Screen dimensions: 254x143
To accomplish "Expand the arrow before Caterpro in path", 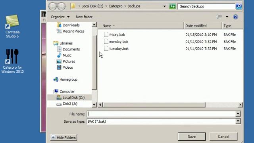I will coord(106,6).
